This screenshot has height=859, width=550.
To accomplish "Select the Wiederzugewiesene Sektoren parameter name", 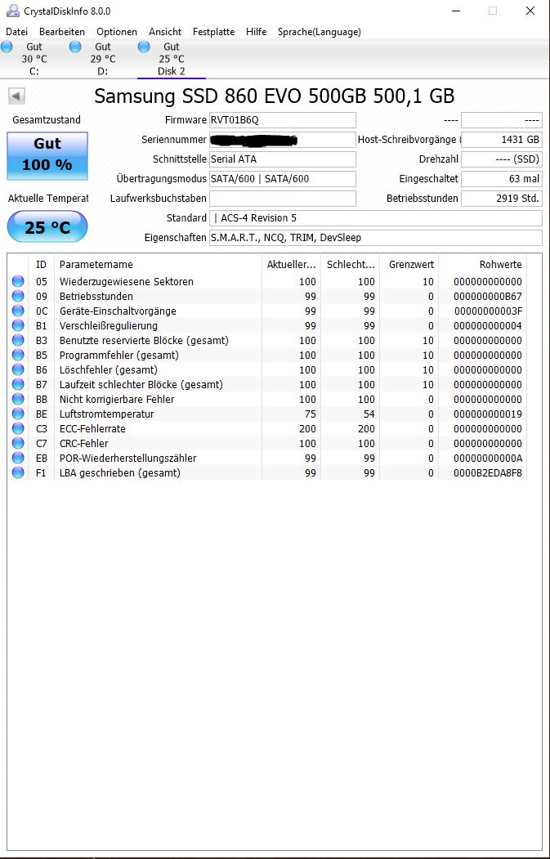I will (x=126, y=282).
